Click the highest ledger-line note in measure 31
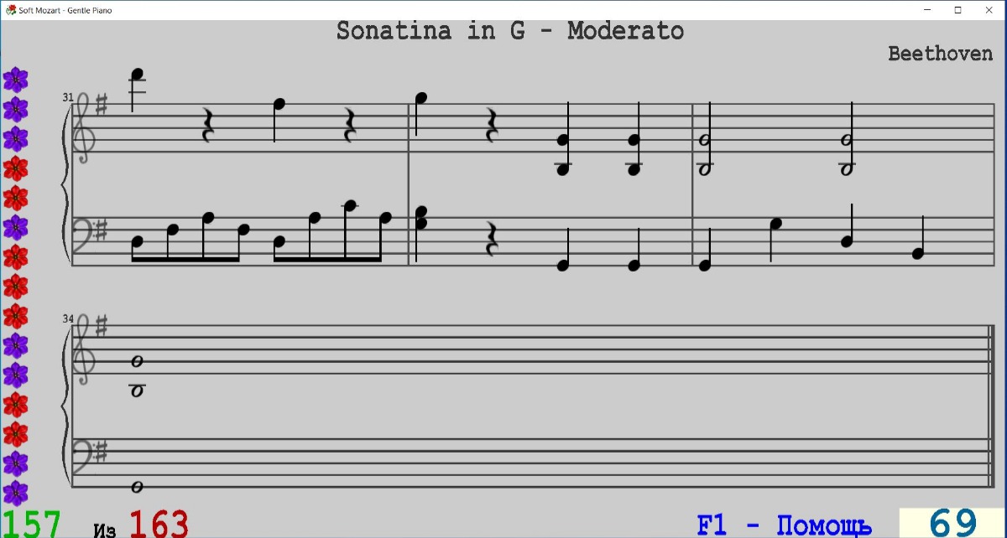1007x538 pixels. tap(138, 75)
